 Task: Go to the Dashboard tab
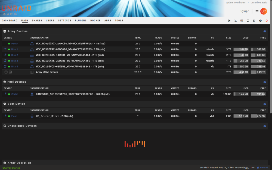[x=10, y=20]
